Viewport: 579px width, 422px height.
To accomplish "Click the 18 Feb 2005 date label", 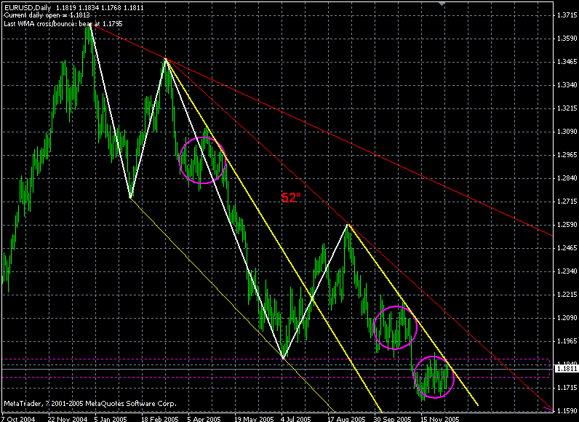I will click(x=159, y=418).
